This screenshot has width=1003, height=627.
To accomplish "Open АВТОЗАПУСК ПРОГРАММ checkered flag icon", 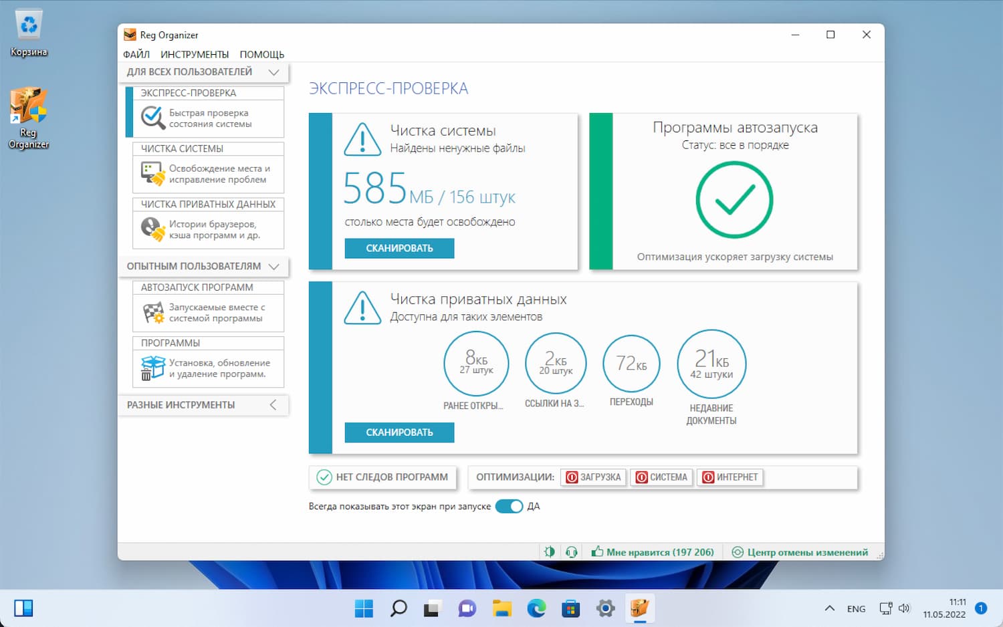I will (153, 312).
